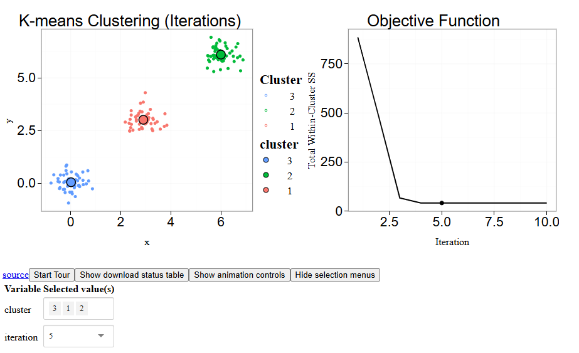
Task: Click small green Cluster 2 legend point
Action: coord(266,111)
